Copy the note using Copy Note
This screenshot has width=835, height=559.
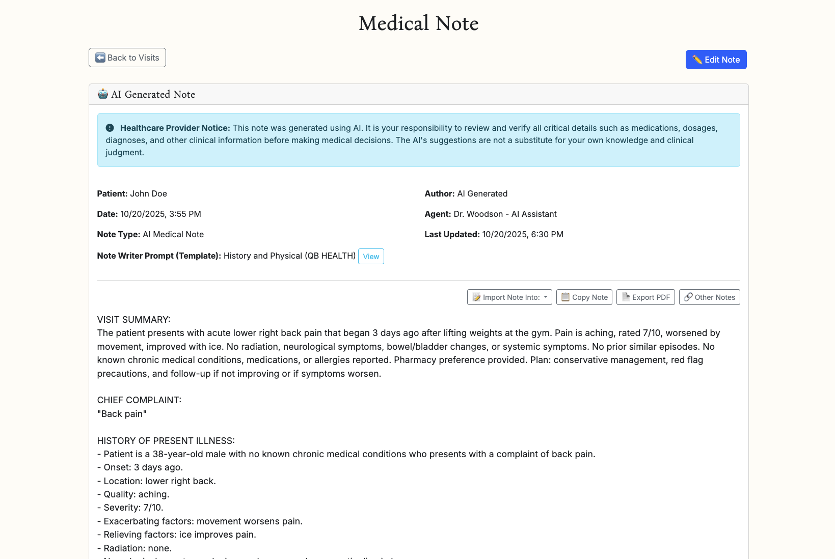[584, 297]
